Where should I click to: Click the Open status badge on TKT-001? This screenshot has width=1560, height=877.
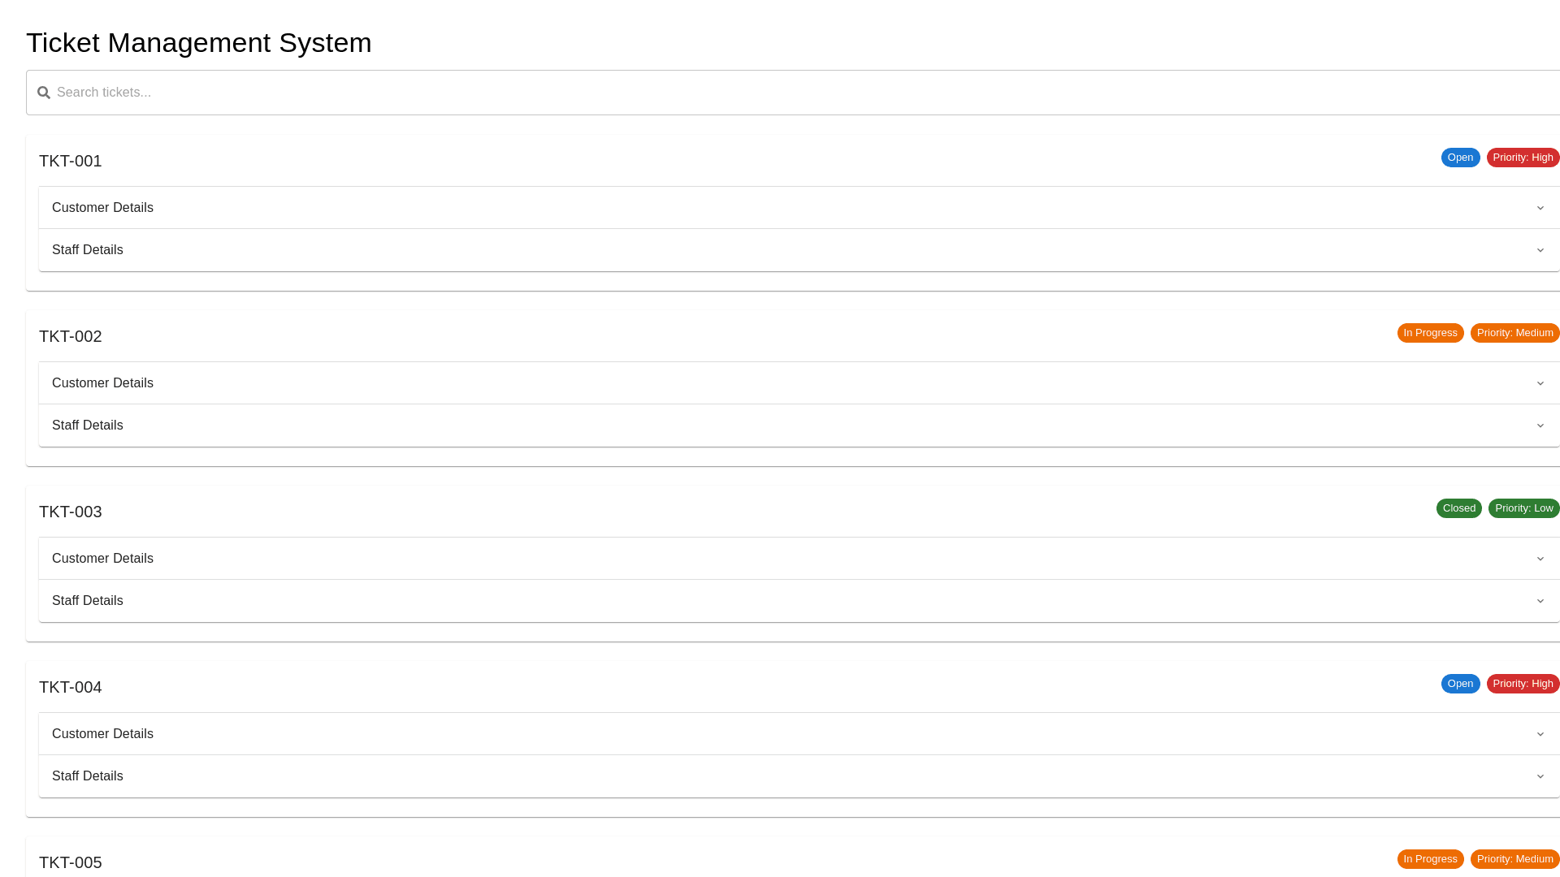(x=1460, y=158)
